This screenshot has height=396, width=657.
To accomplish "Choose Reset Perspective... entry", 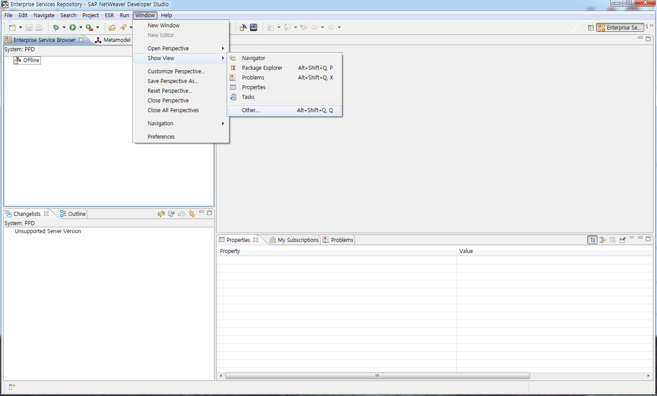I will tap(181, 91).
